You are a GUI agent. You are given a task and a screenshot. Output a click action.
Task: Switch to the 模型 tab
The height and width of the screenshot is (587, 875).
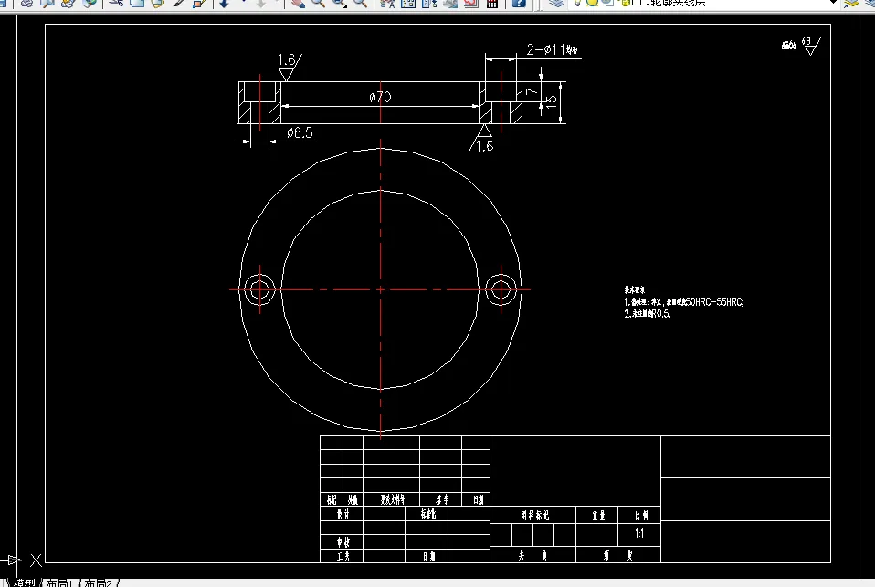pos(24,582)
